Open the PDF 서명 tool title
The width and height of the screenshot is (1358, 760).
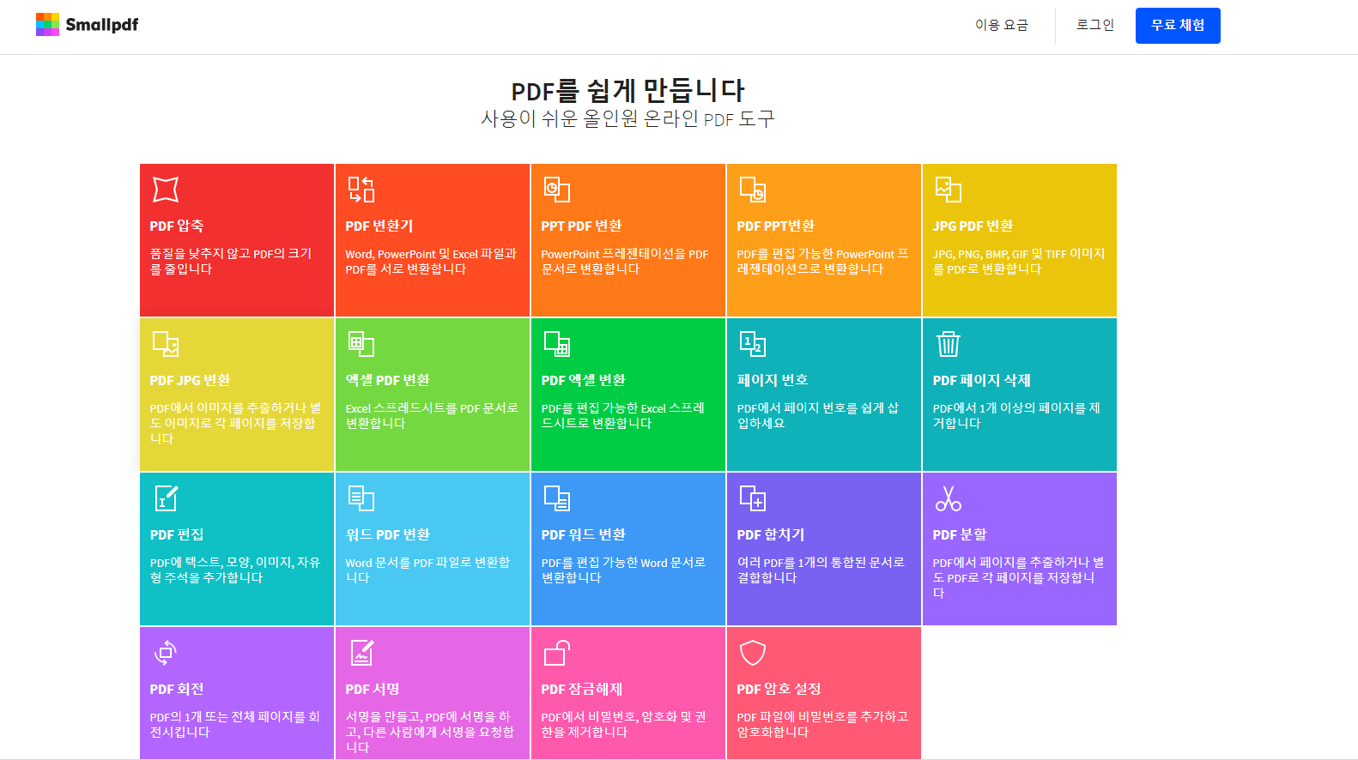coord(373,689)
